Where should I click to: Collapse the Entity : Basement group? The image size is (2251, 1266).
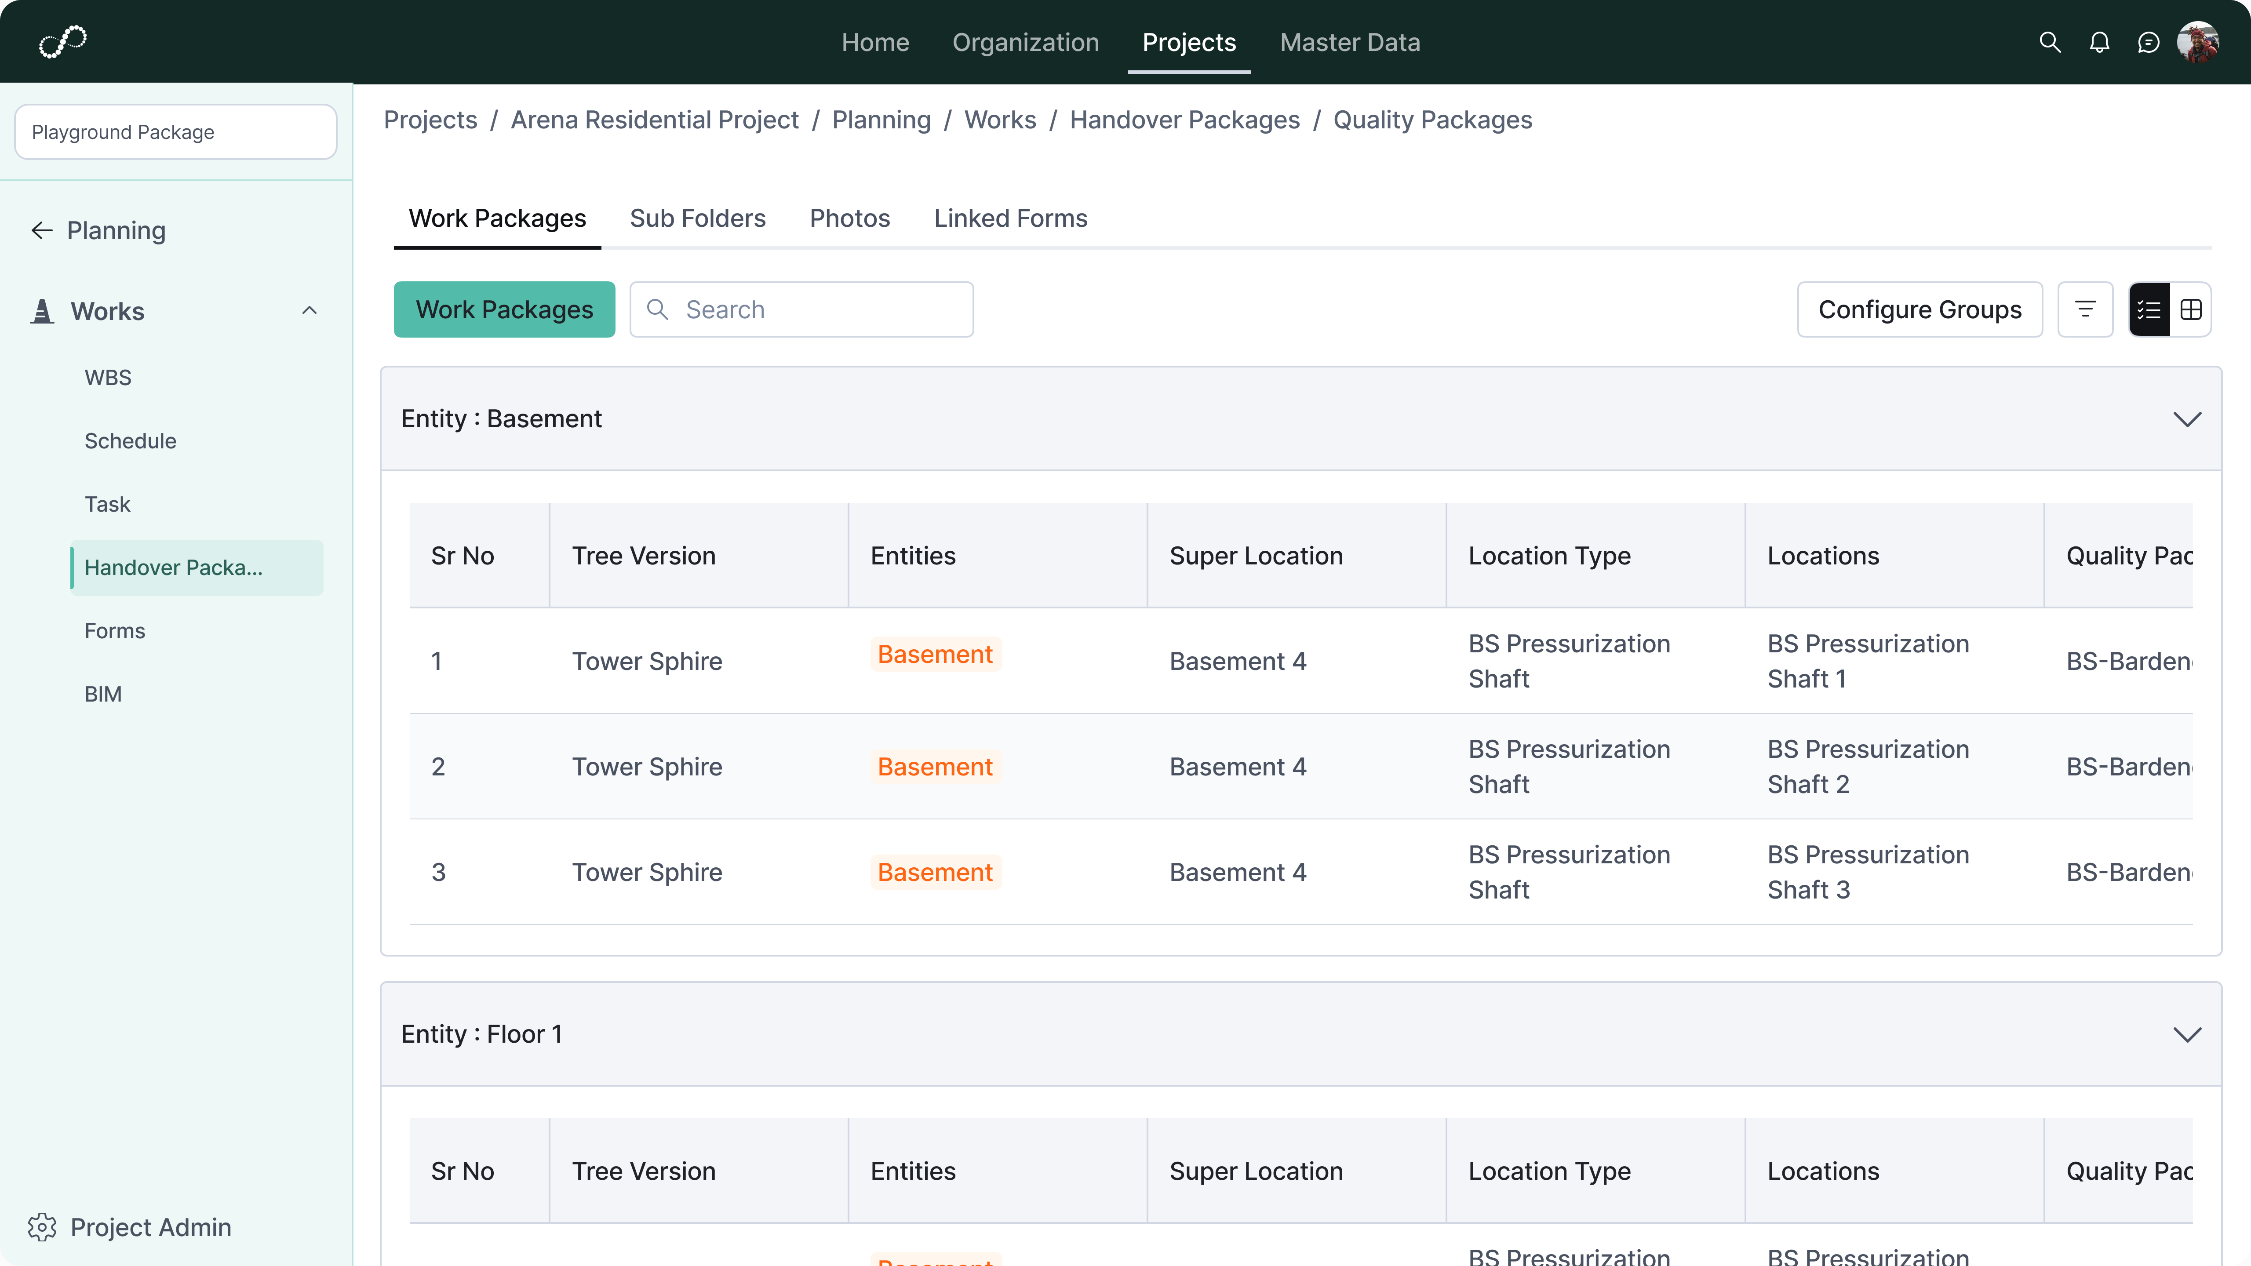(x=2186, y=419)
